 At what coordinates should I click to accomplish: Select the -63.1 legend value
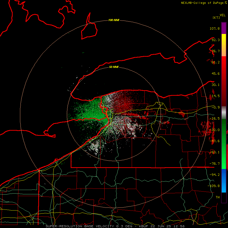(x=215, y=152)
